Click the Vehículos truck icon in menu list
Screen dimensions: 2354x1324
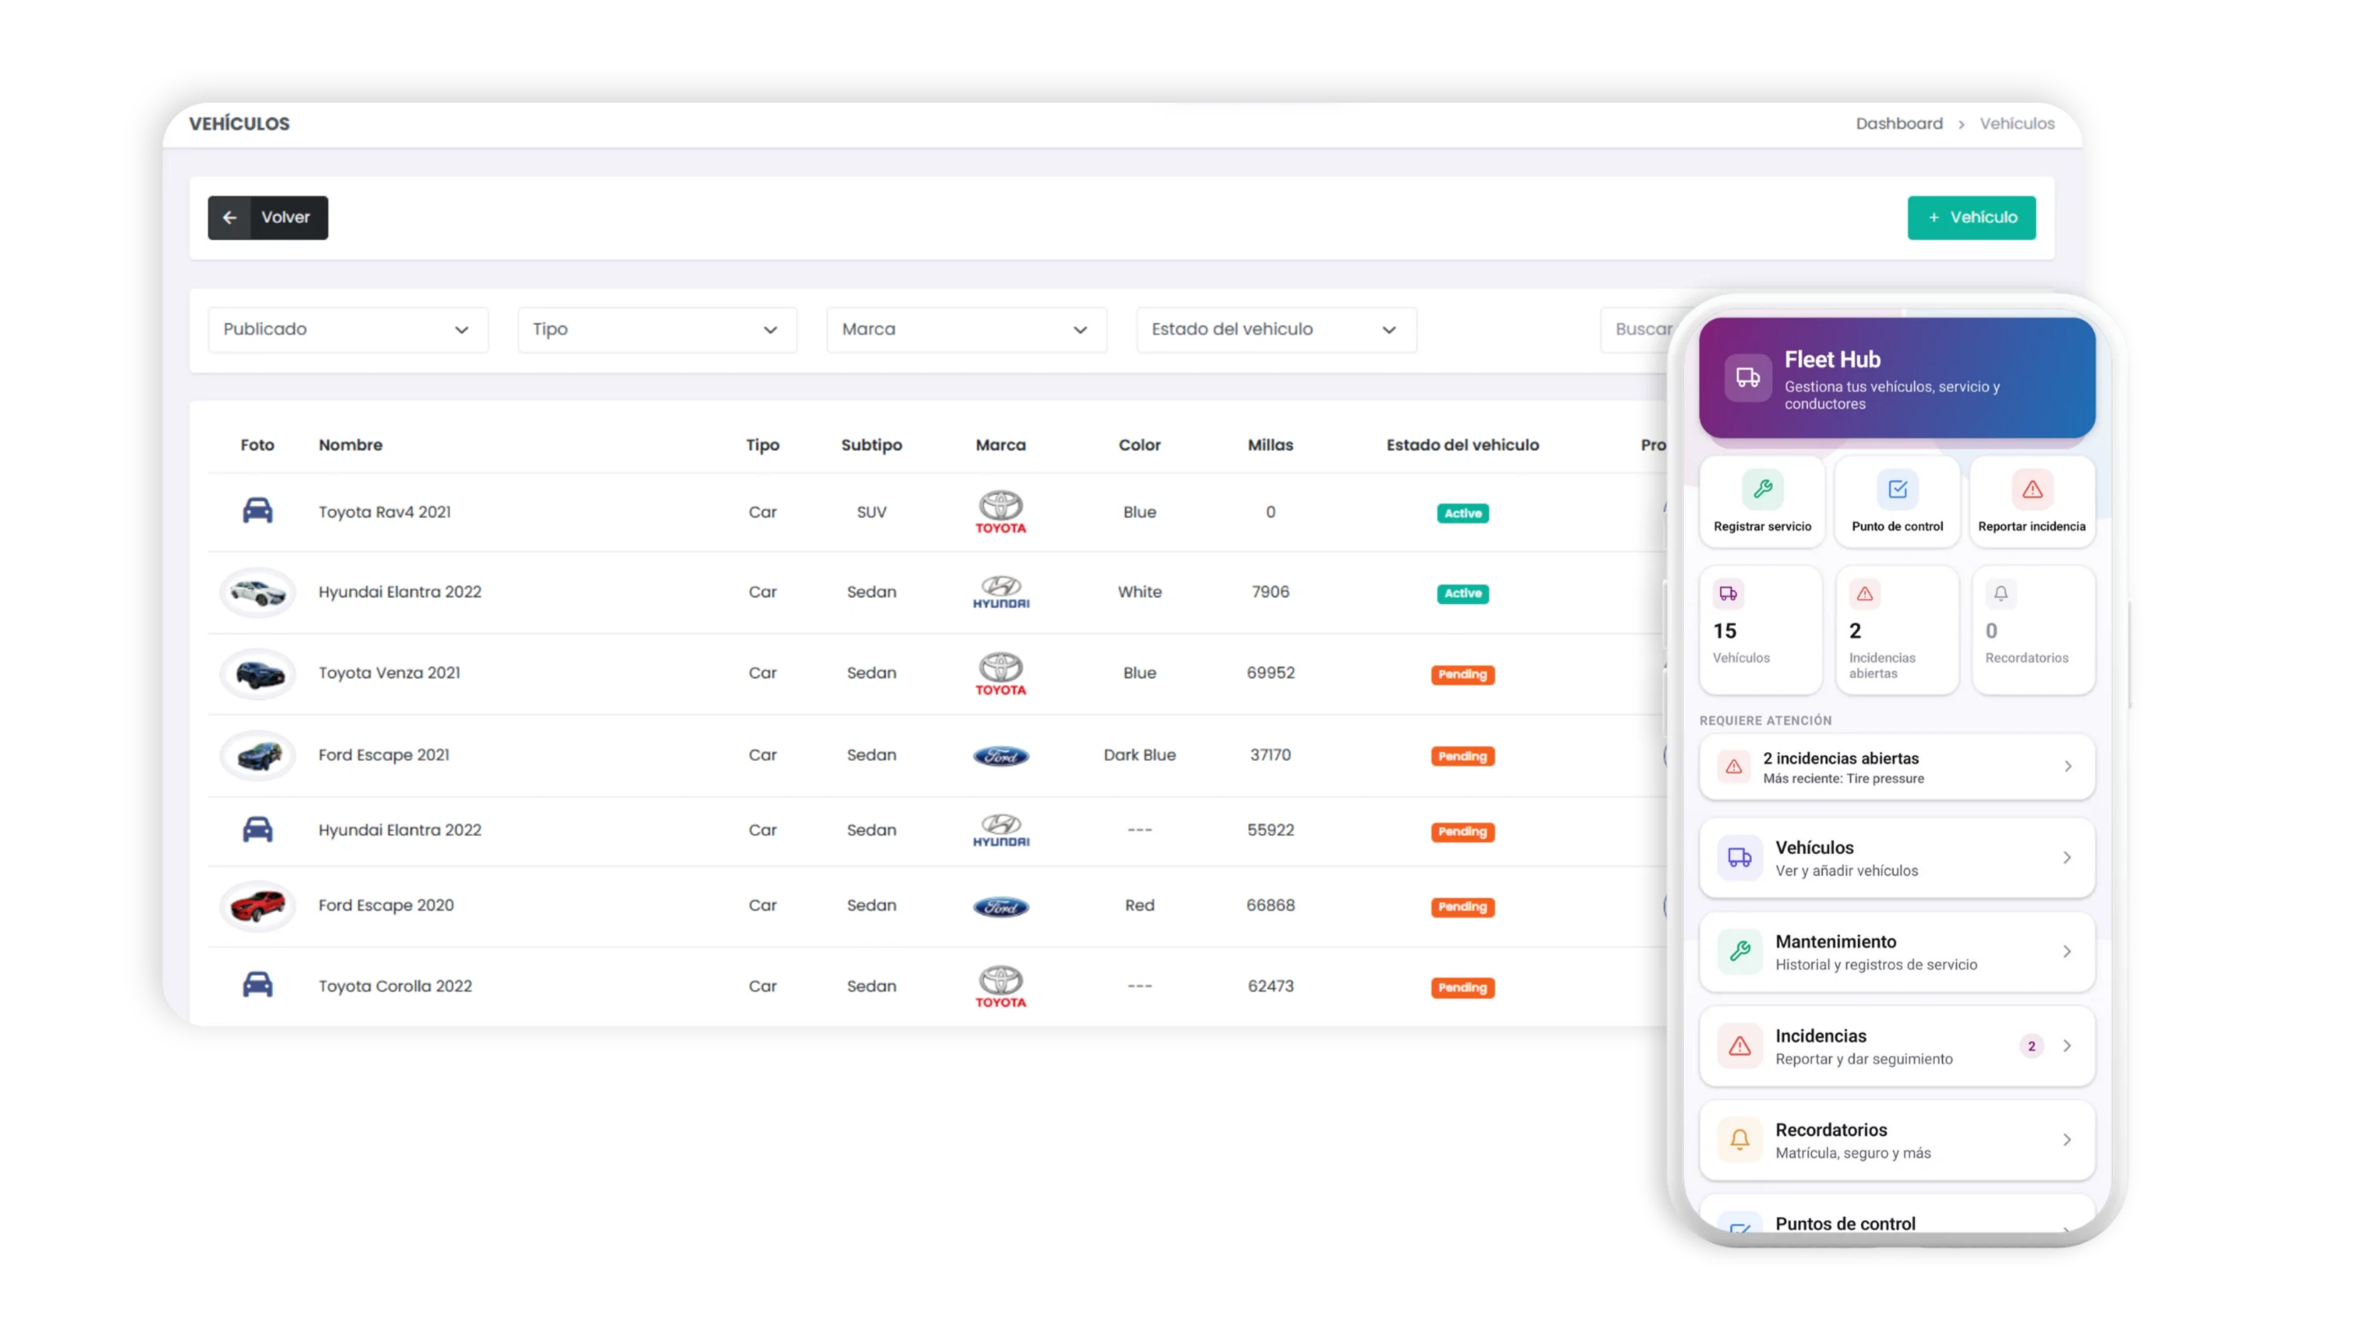coord(1739,857)
